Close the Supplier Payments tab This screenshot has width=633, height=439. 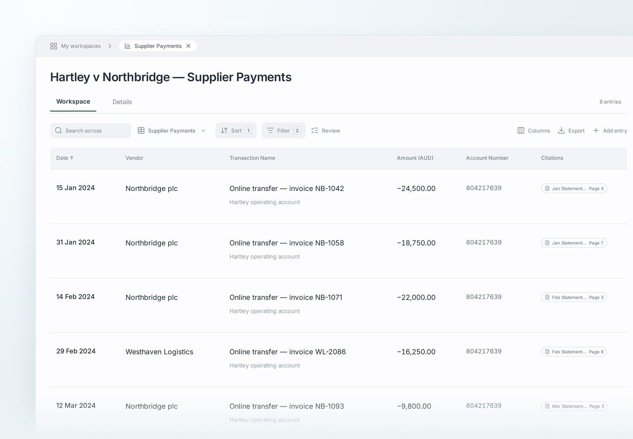coord(188,46)
